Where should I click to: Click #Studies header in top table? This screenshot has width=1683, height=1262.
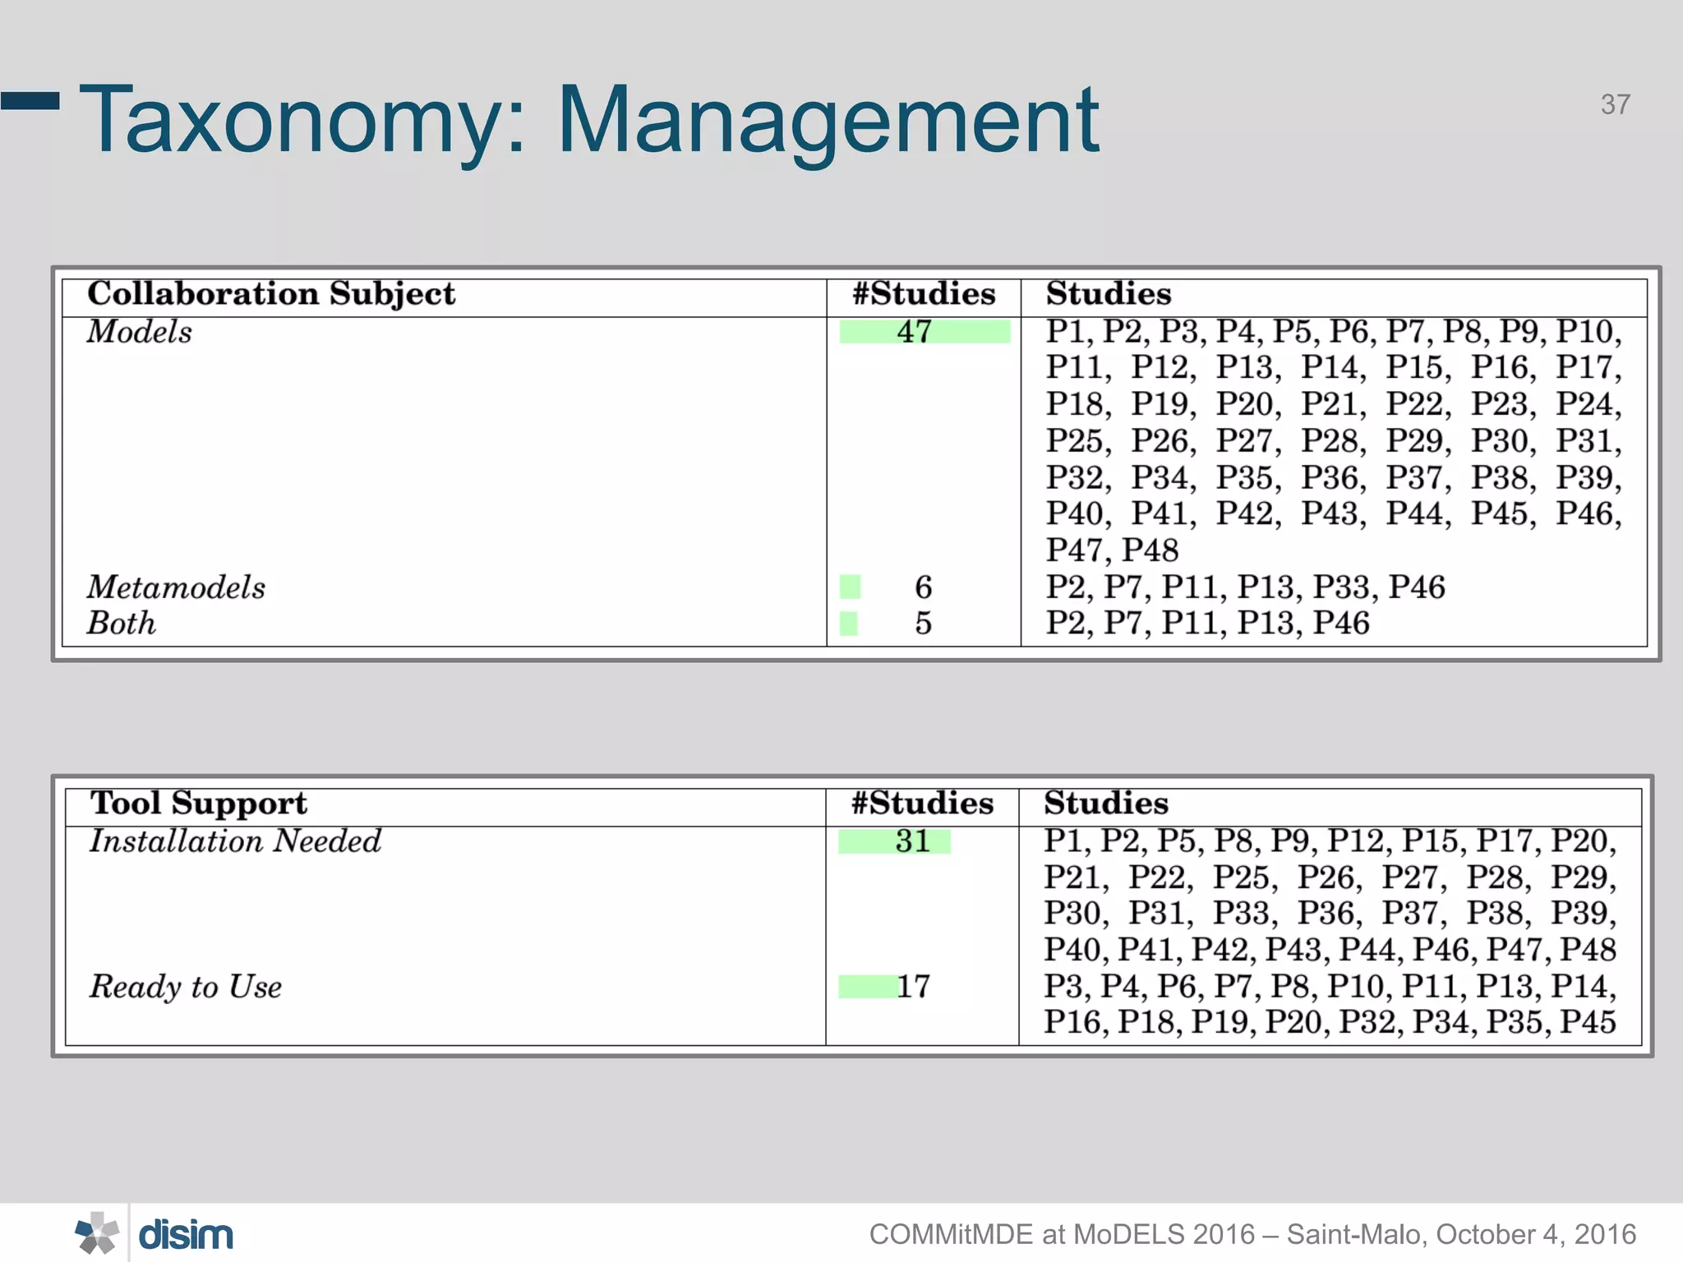(924, 294)
